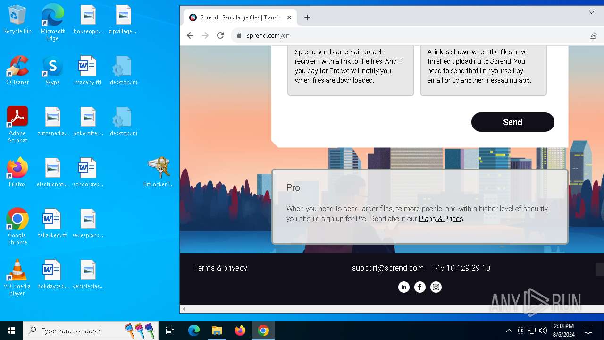Click the share page icon in address bar
Image resolution: width=604 pixels, height=340 pixels.
(x=593, y=35)
